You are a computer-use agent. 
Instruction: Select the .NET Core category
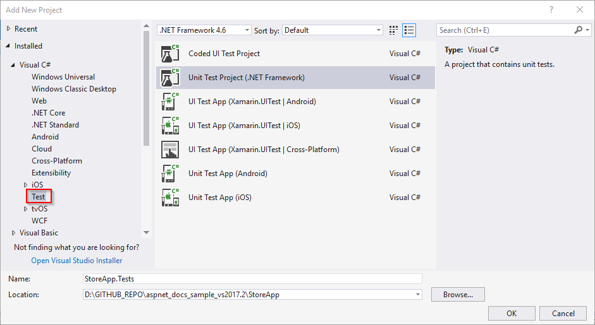tap(48, 113)
